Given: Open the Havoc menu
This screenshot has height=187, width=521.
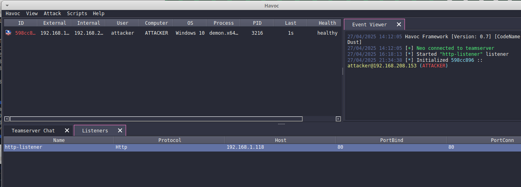Looking at the screenshot, I should 13,13.
